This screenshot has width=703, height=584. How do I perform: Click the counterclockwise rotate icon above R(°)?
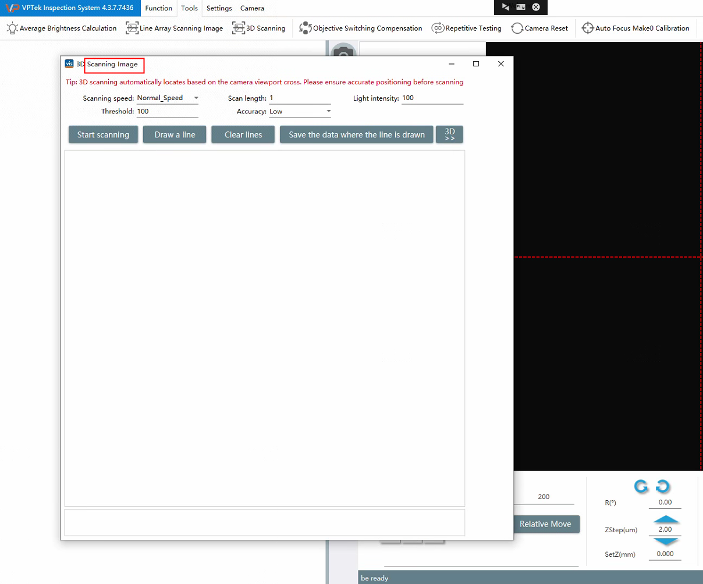coord(641,486)
